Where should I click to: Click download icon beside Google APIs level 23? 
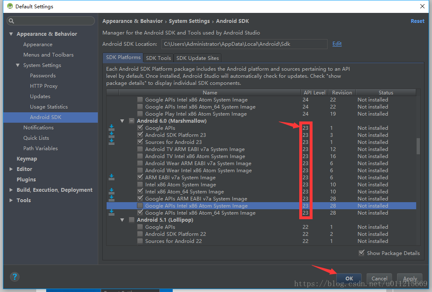tap(111, 127)
